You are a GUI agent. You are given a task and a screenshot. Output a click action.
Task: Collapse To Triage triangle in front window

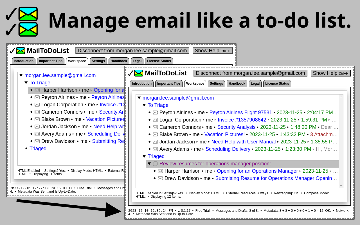pos(144,105)
